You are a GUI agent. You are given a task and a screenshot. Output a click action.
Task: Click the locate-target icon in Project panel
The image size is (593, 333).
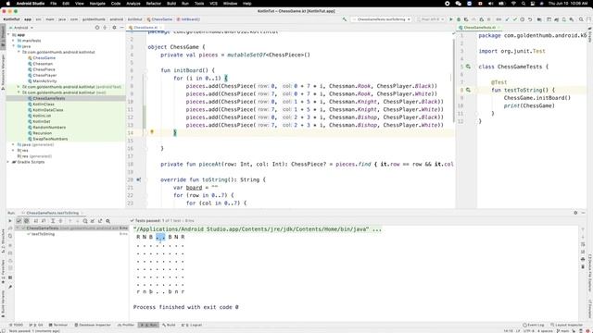point(97,28)
